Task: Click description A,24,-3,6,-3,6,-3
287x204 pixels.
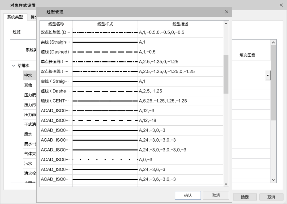Action: pos(157,179)
